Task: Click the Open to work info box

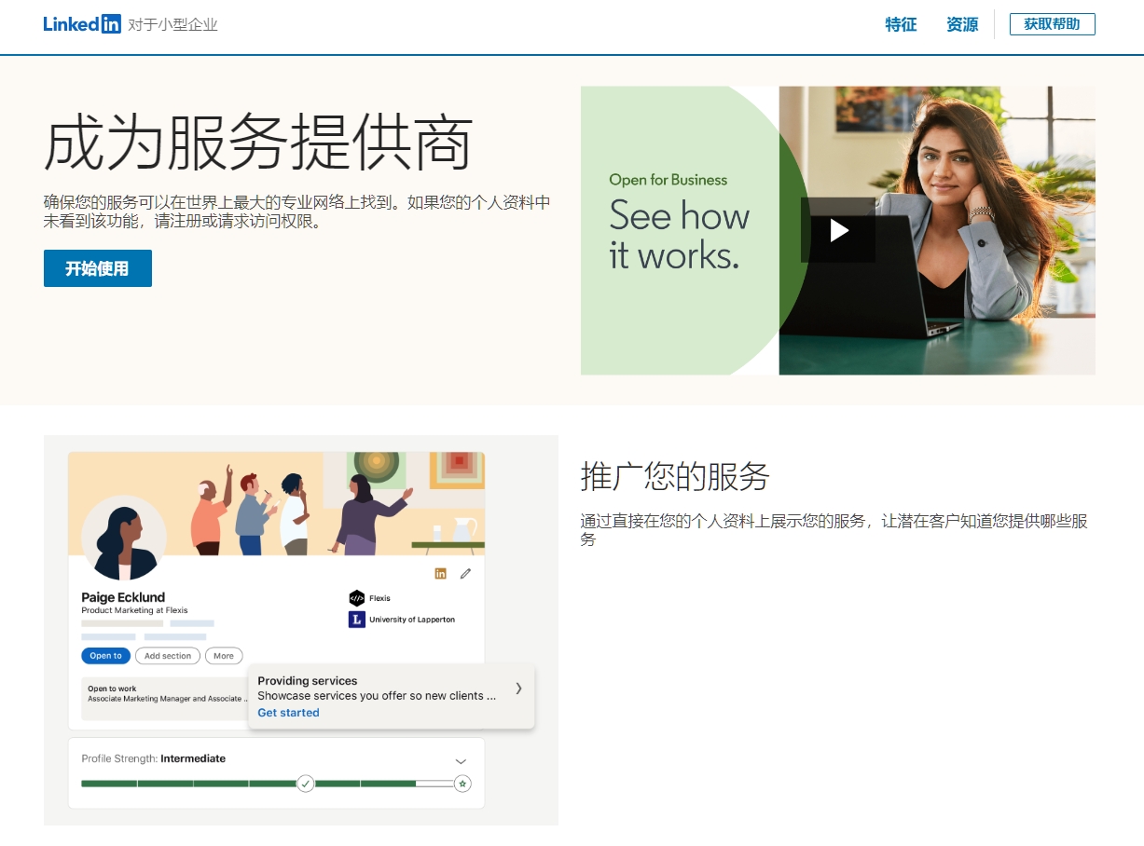Action: pos(164,699)
